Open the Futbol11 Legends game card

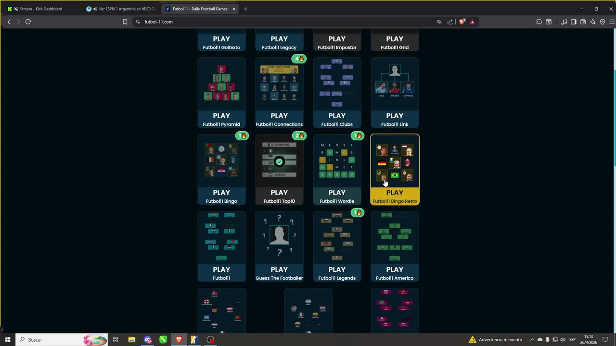(x=337, y=247)
